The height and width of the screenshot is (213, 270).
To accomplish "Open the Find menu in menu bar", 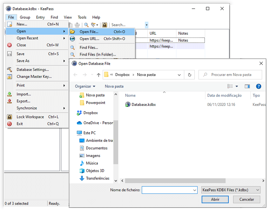I will tap(54, 17).
